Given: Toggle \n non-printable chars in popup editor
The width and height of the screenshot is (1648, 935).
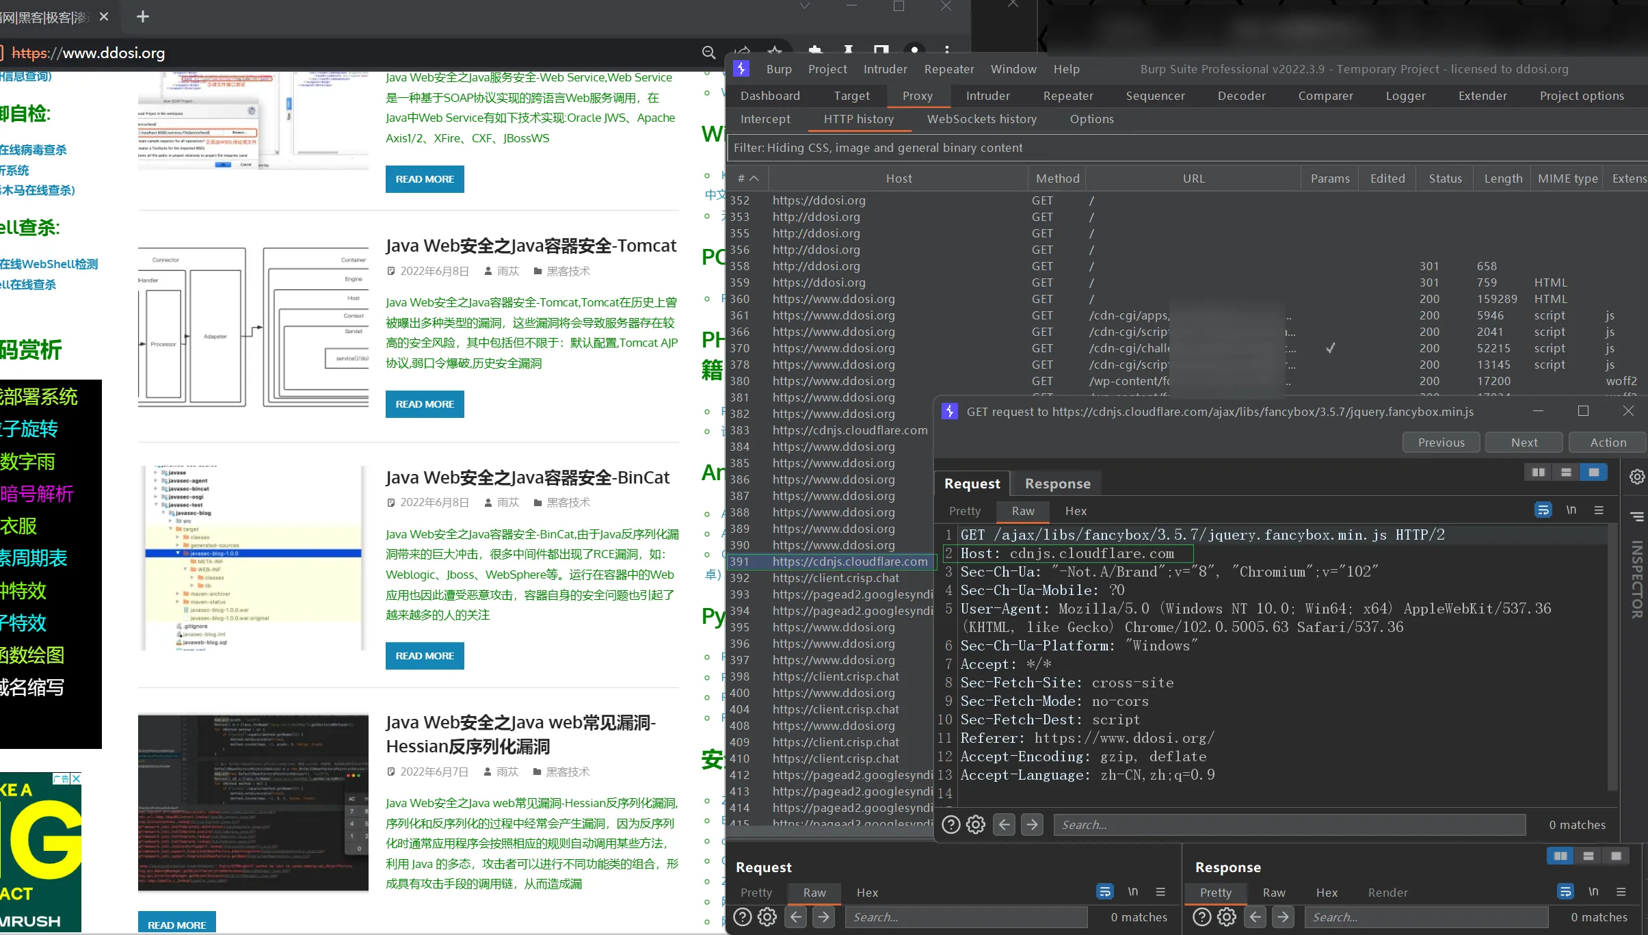Looking at the screenshot, I should (1571, 510).
